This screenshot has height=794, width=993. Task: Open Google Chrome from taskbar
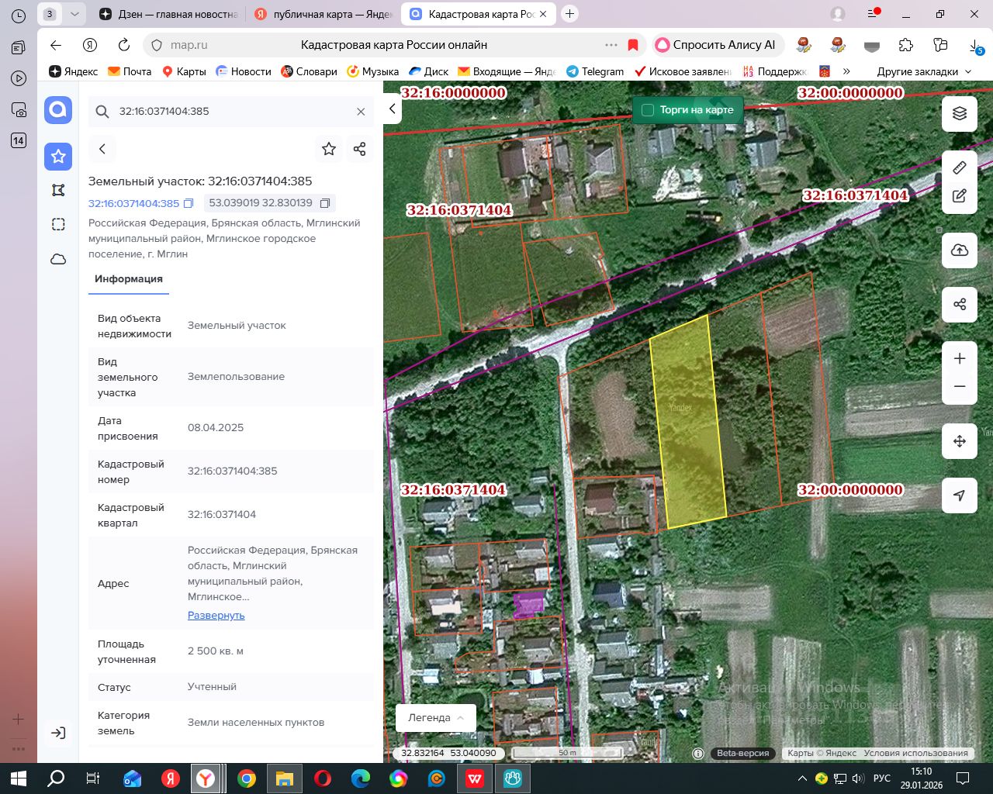[247, 778]
